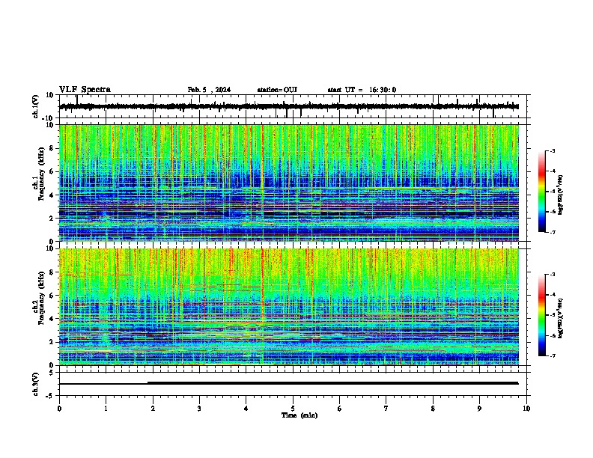Click time axis tick label "9"
This screenshot has height=458, width=593.
click(x=479, y=409)
